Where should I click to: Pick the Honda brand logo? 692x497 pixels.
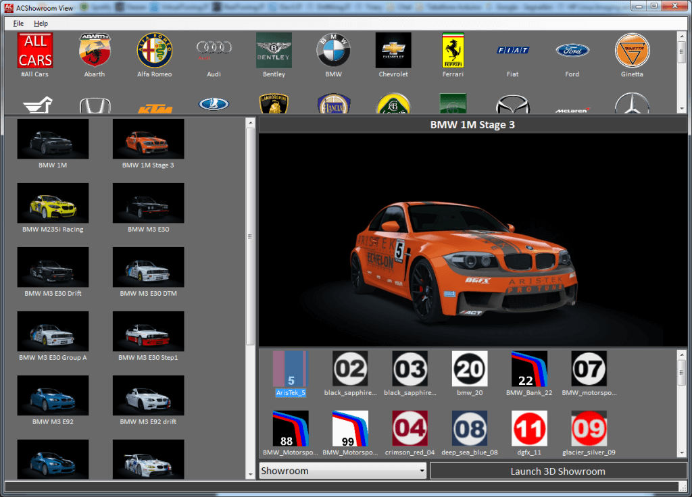95,105
